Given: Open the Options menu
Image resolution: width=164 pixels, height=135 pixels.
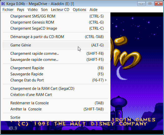Looking at the screenshot, I should [79, 10].
